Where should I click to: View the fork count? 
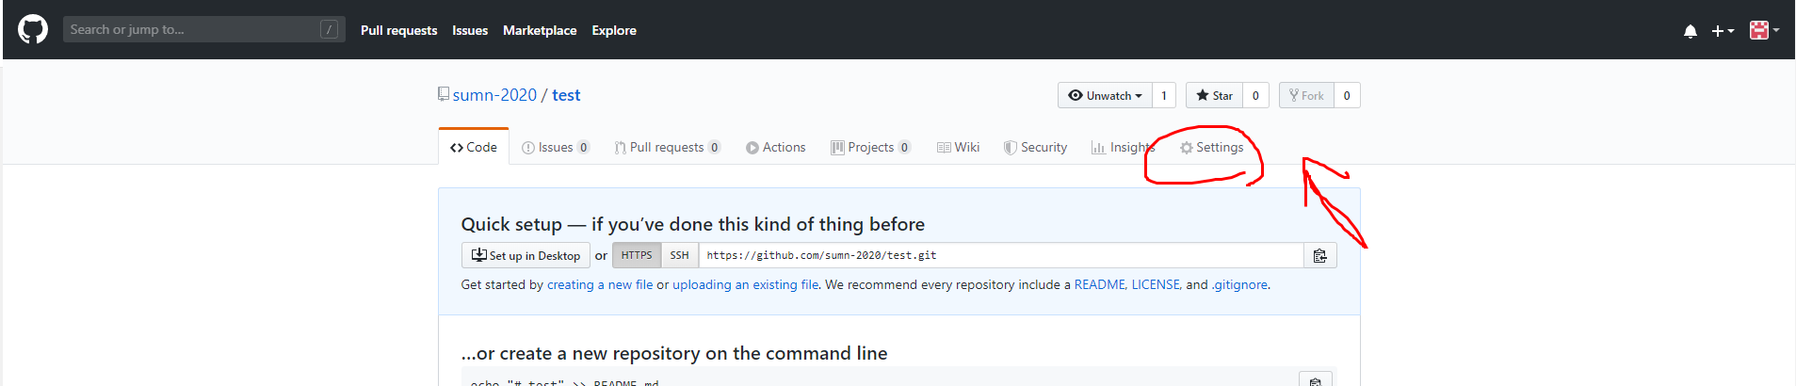pyautogui.click(x=1347, y=95)
